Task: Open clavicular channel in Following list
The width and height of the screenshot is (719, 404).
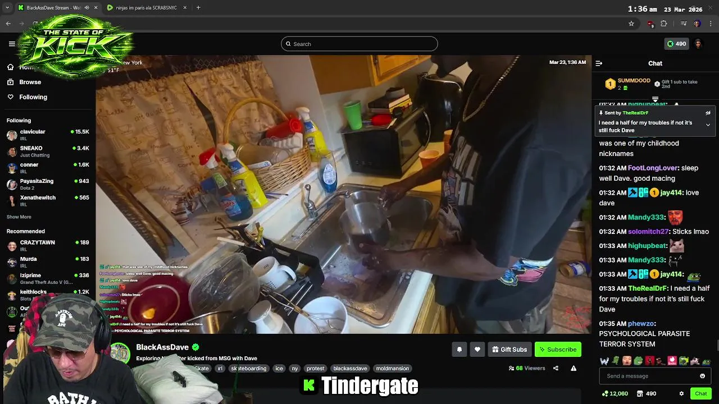Action: [x=48, y=135]
